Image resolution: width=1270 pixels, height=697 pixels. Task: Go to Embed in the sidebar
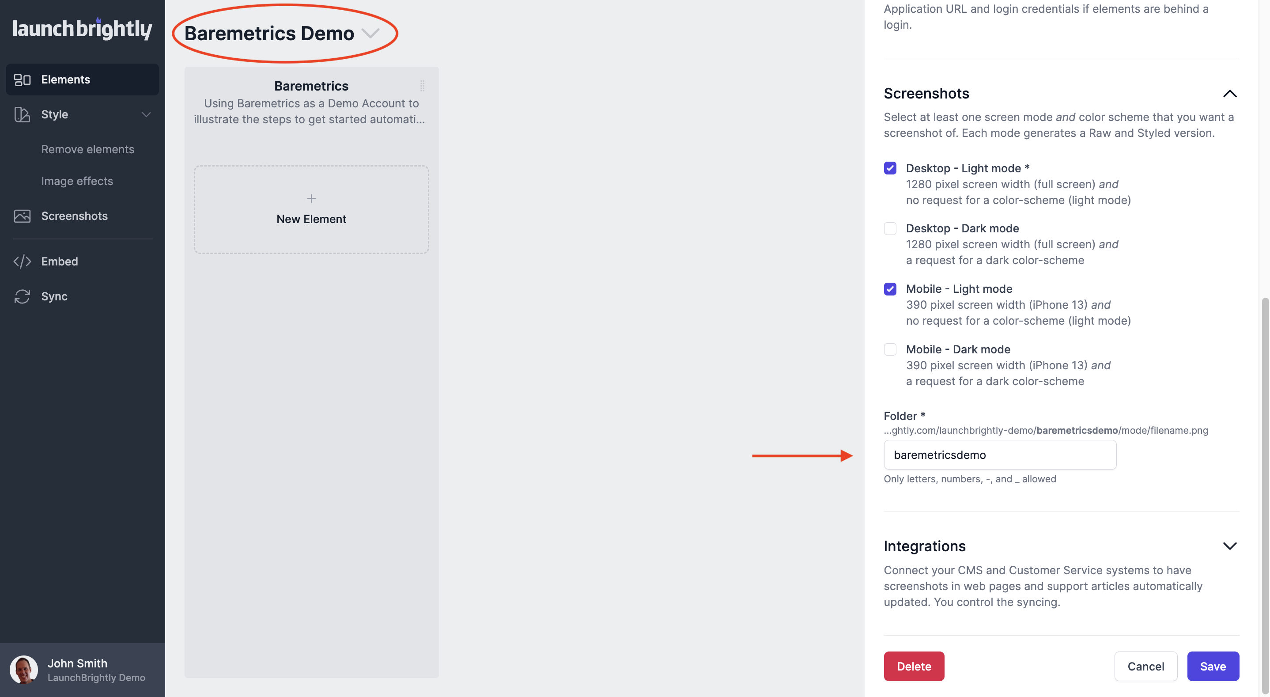[x=82, y=261]
